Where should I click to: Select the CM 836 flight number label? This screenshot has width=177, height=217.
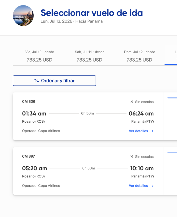pos(29,101)
